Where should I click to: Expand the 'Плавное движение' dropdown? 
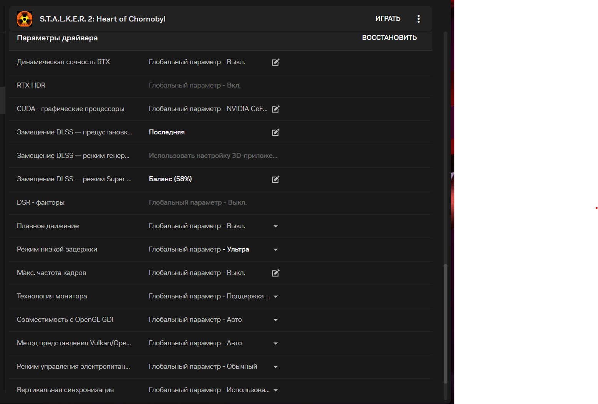pyautogui.click(x=275, y=226)
